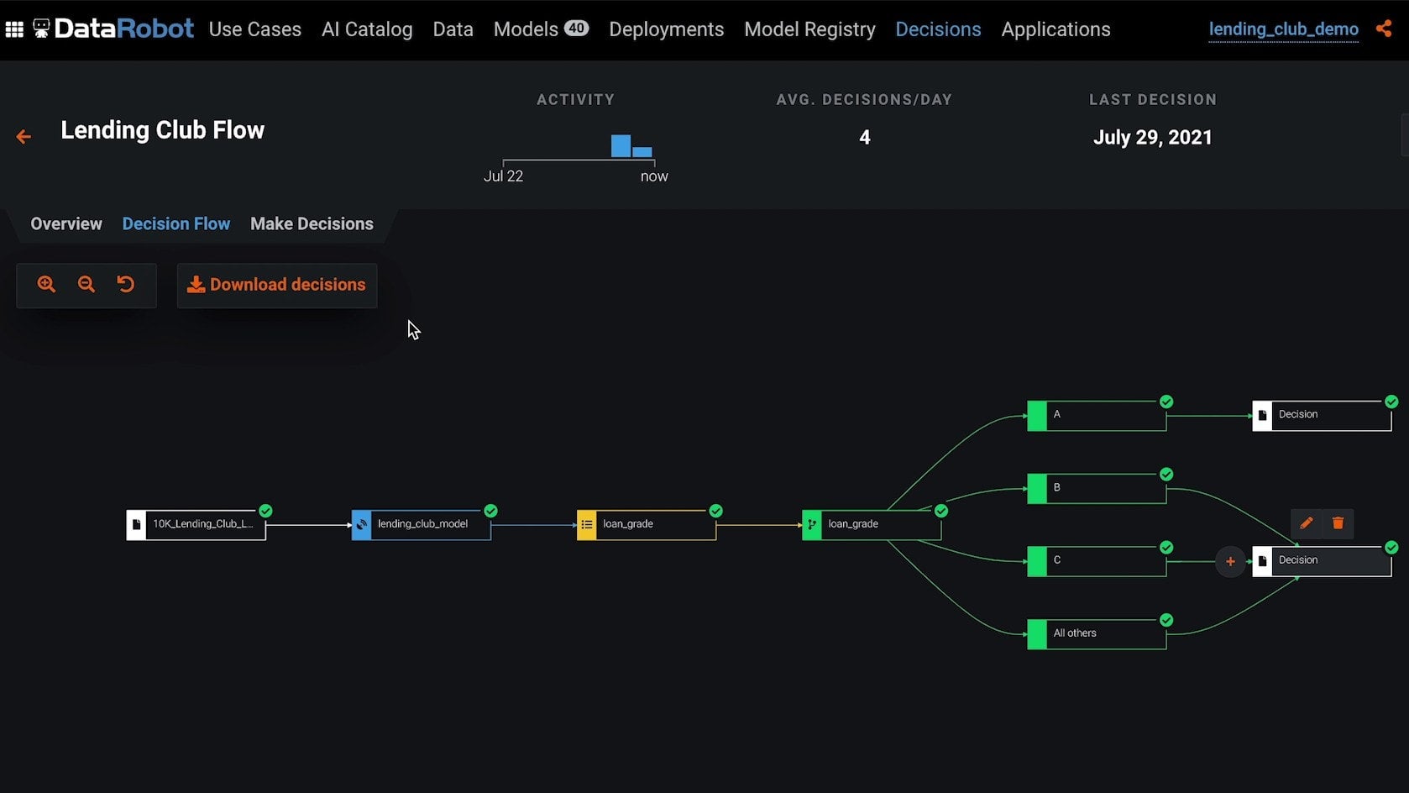1409x793 pixels.
Task: Zoom in on the decision flow
Action: click(x=46, y=284)
